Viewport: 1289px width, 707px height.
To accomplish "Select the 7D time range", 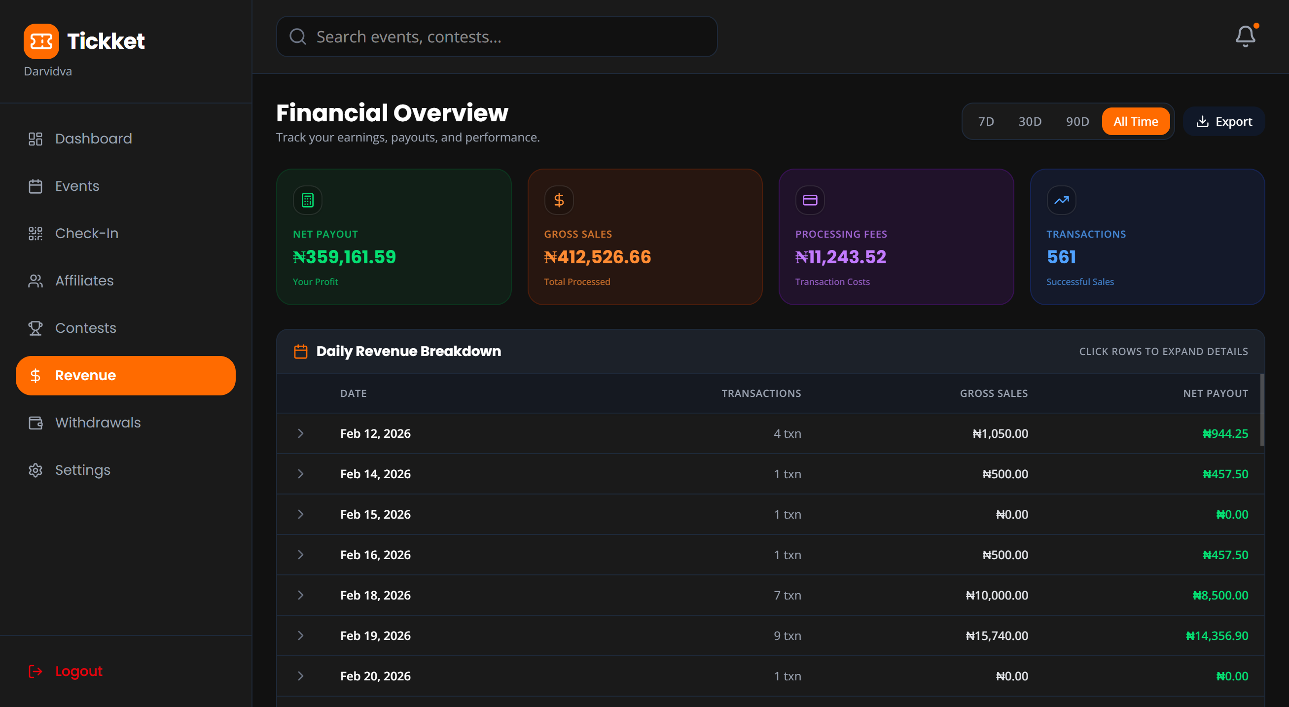I will coord(986,122).
